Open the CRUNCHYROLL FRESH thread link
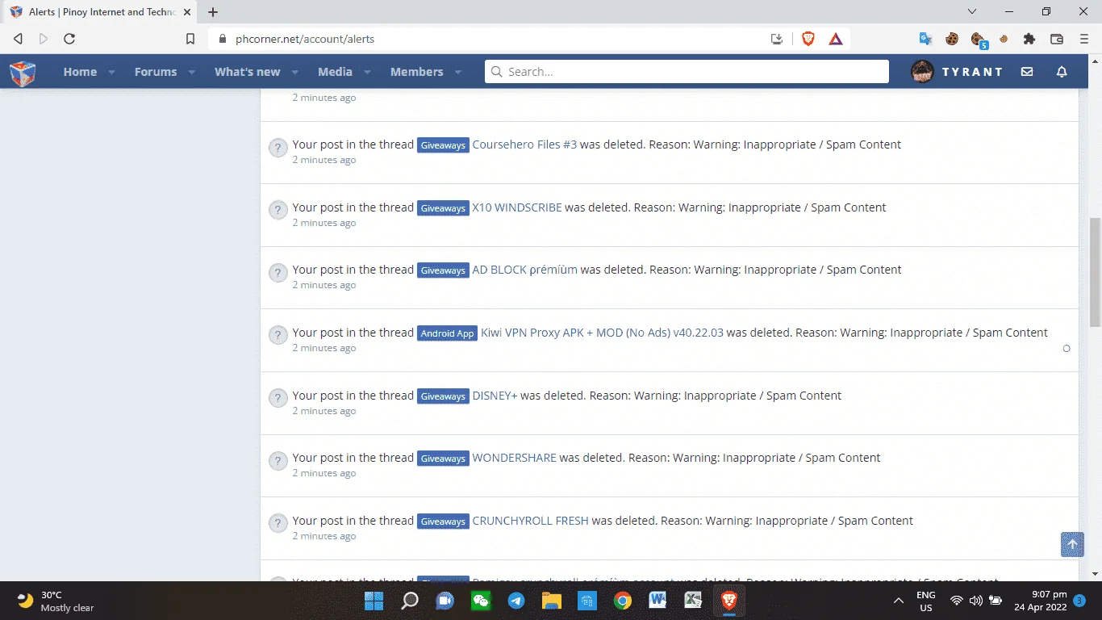Image resolution: width=1102 pixels, height=620 pixels. [530, 521]
